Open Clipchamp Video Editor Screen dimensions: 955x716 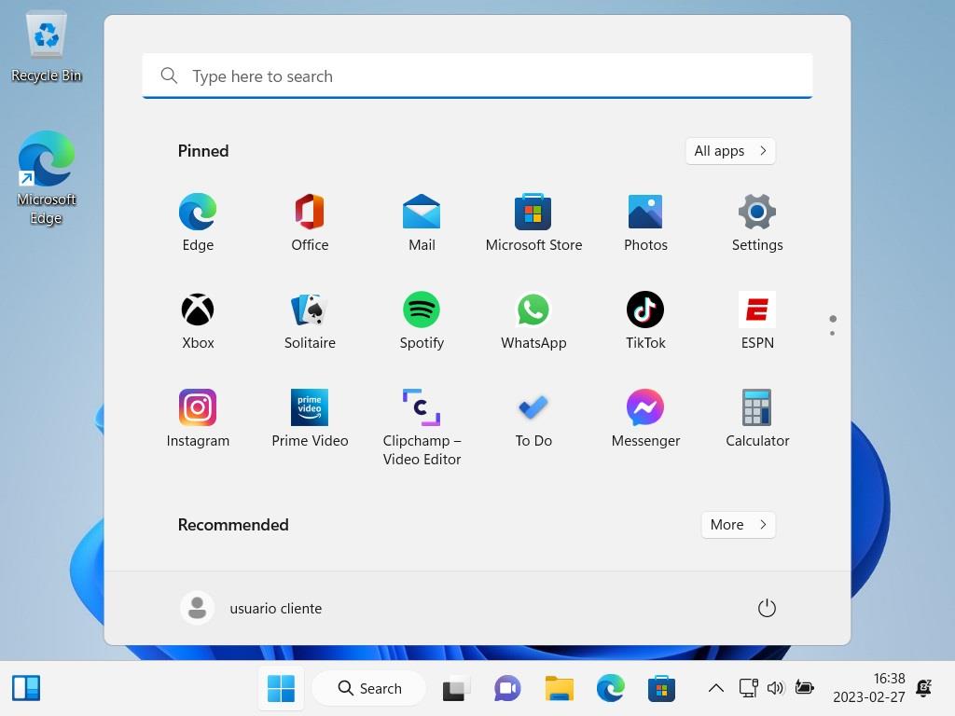pos(422,408)
